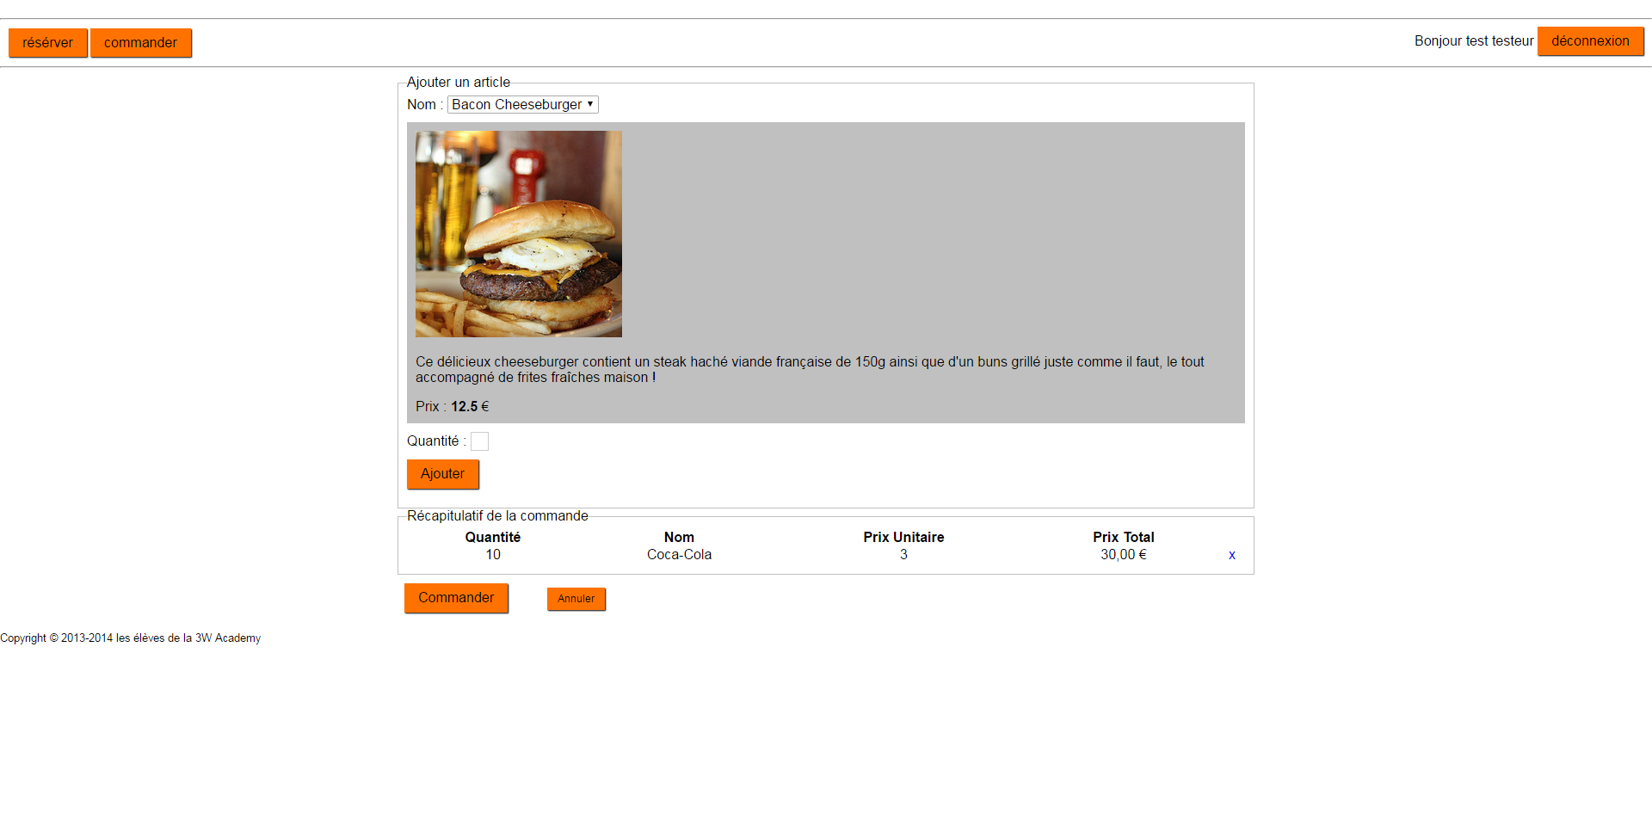
Task: Select the quantity value 10 in the table
Action: (493, 555)
